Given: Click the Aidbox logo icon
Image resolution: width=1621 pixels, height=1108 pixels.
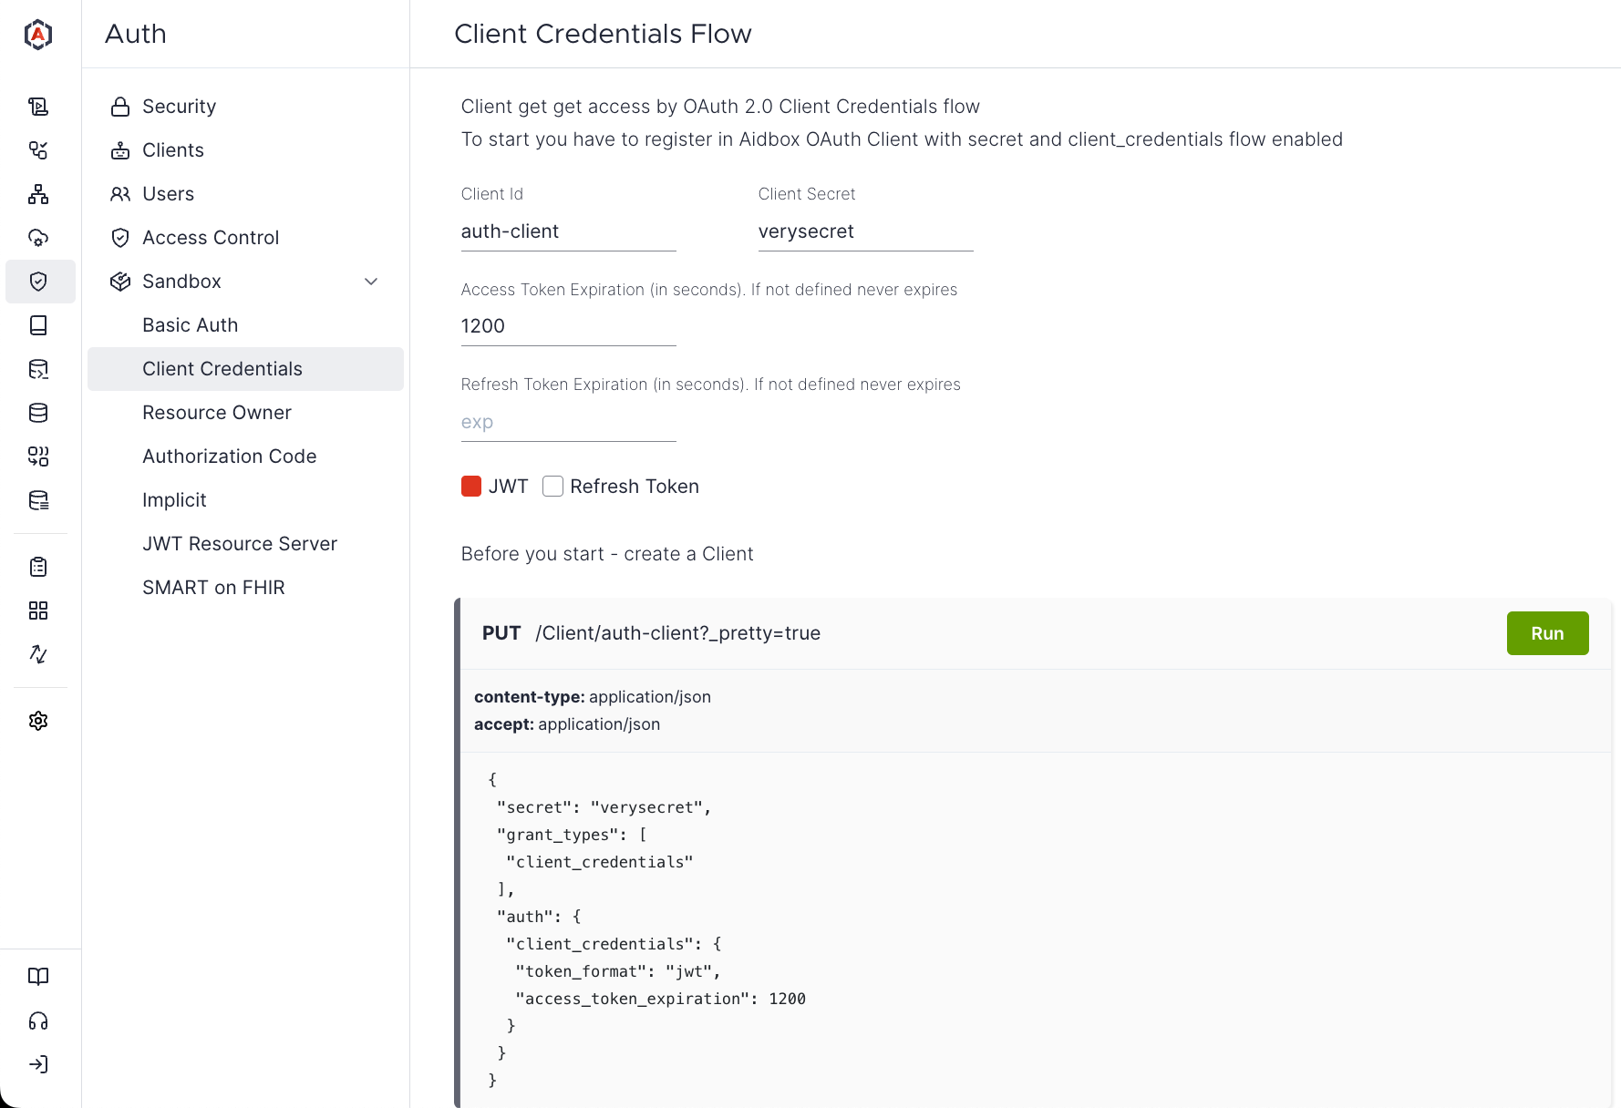Looking at the screenshot, I should [x=38, y=35].
